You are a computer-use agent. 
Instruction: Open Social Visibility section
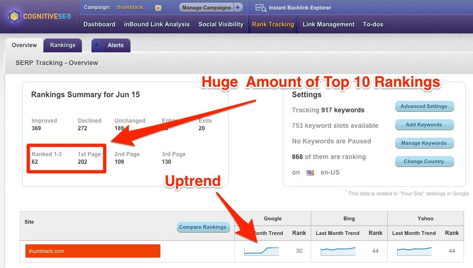coord(221,25)
